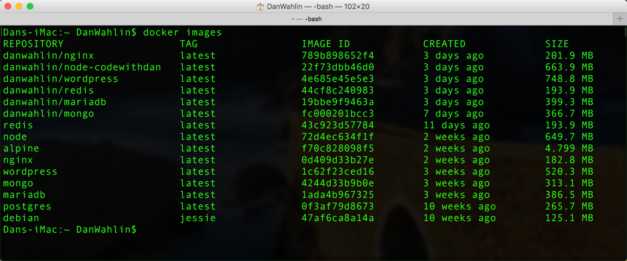Open a new tab with the plus button
The height and width of the screenshot is (261, 627).
pos(620,19)
